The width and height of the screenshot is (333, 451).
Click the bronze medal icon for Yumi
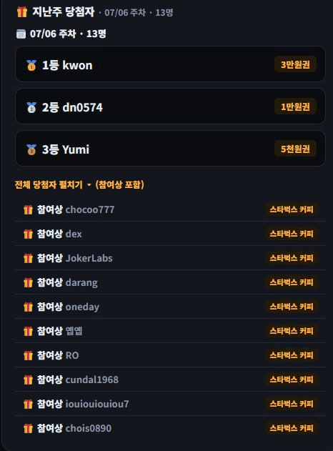[31, 149]
